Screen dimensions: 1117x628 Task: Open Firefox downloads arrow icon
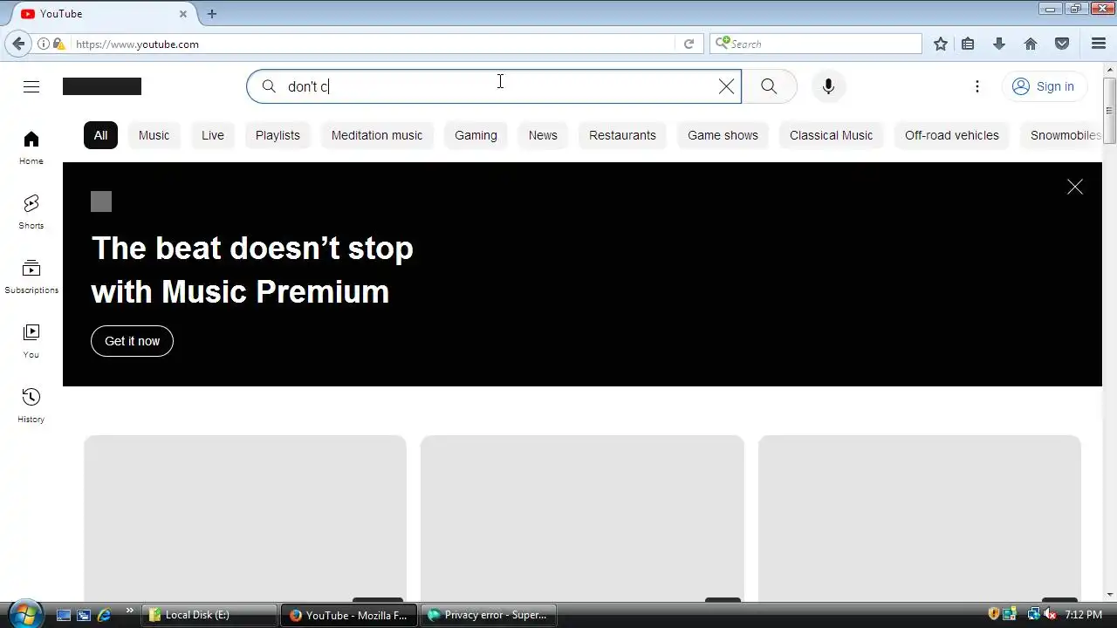[999, 44]
